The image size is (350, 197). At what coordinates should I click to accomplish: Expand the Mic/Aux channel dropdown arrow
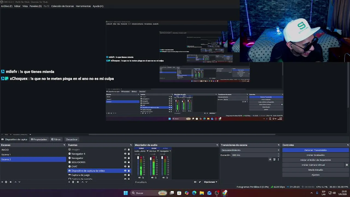(157, 151)
